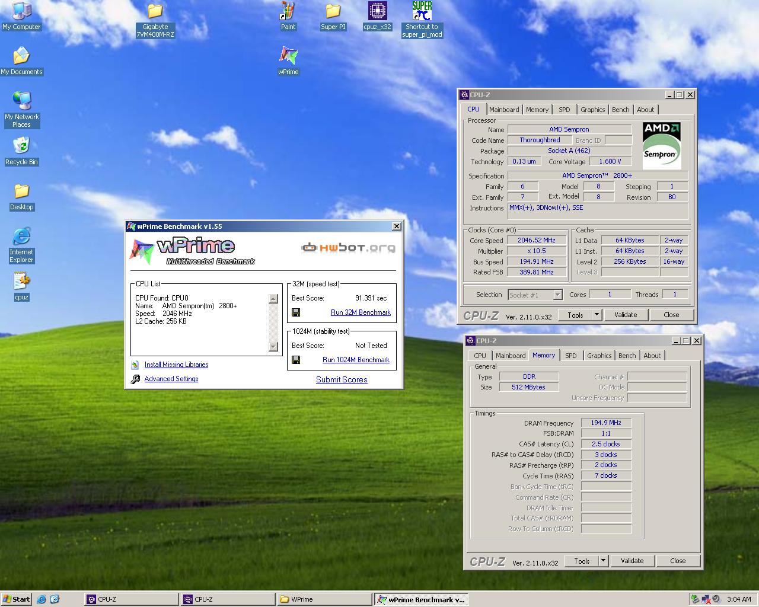Click the Core Speed 2046.52 MHz value
This screenshot has width=759, height=607.
(536, 241)
